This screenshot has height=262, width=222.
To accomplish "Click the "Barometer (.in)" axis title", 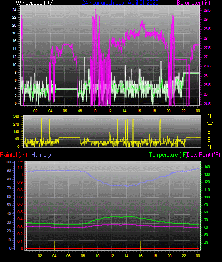I will pyautogui.click(x=193, y=3).
